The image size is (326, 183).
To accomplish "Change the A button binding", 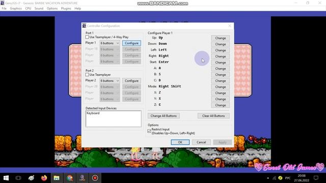I will (x=221, y=69).
